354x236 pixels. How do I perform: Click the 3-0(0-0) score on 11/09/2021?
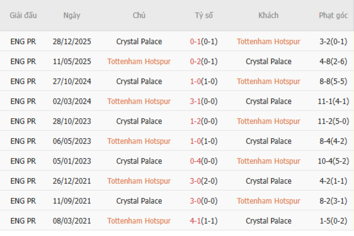click(x=204, y=201)
